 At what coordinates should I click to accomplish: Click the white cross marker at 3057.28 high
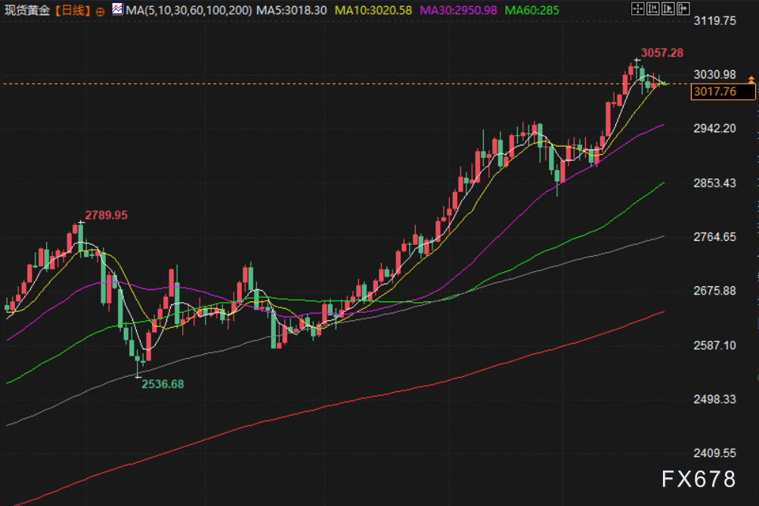pos(637,60)
